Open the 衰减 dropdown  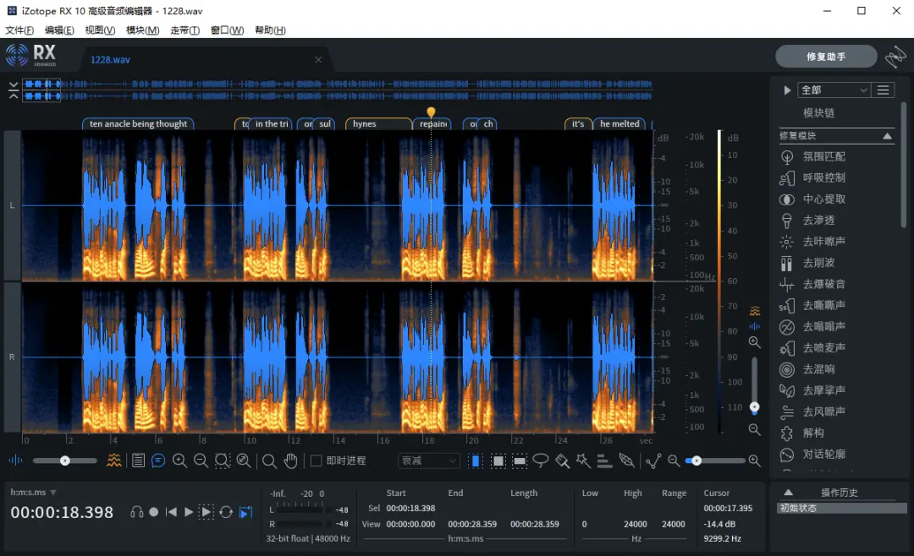[x=428, y=461]
